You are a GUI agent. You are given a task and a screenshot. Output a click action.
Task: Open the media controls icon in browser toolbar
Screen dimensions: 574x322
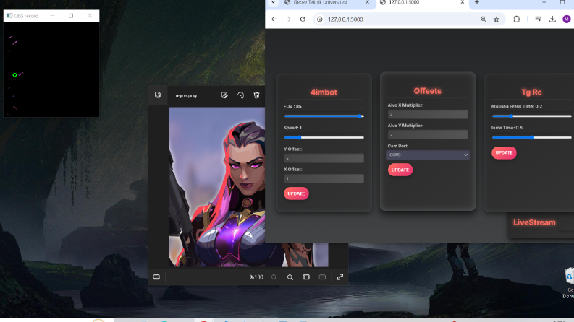tap(538, 19)
